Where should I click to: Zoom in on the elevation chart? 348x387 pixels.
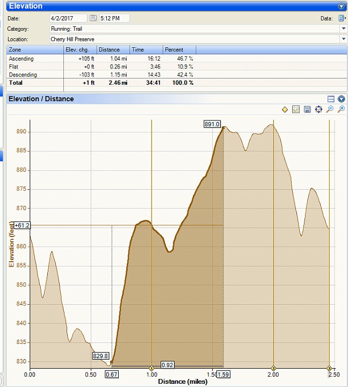coord(341,109)
